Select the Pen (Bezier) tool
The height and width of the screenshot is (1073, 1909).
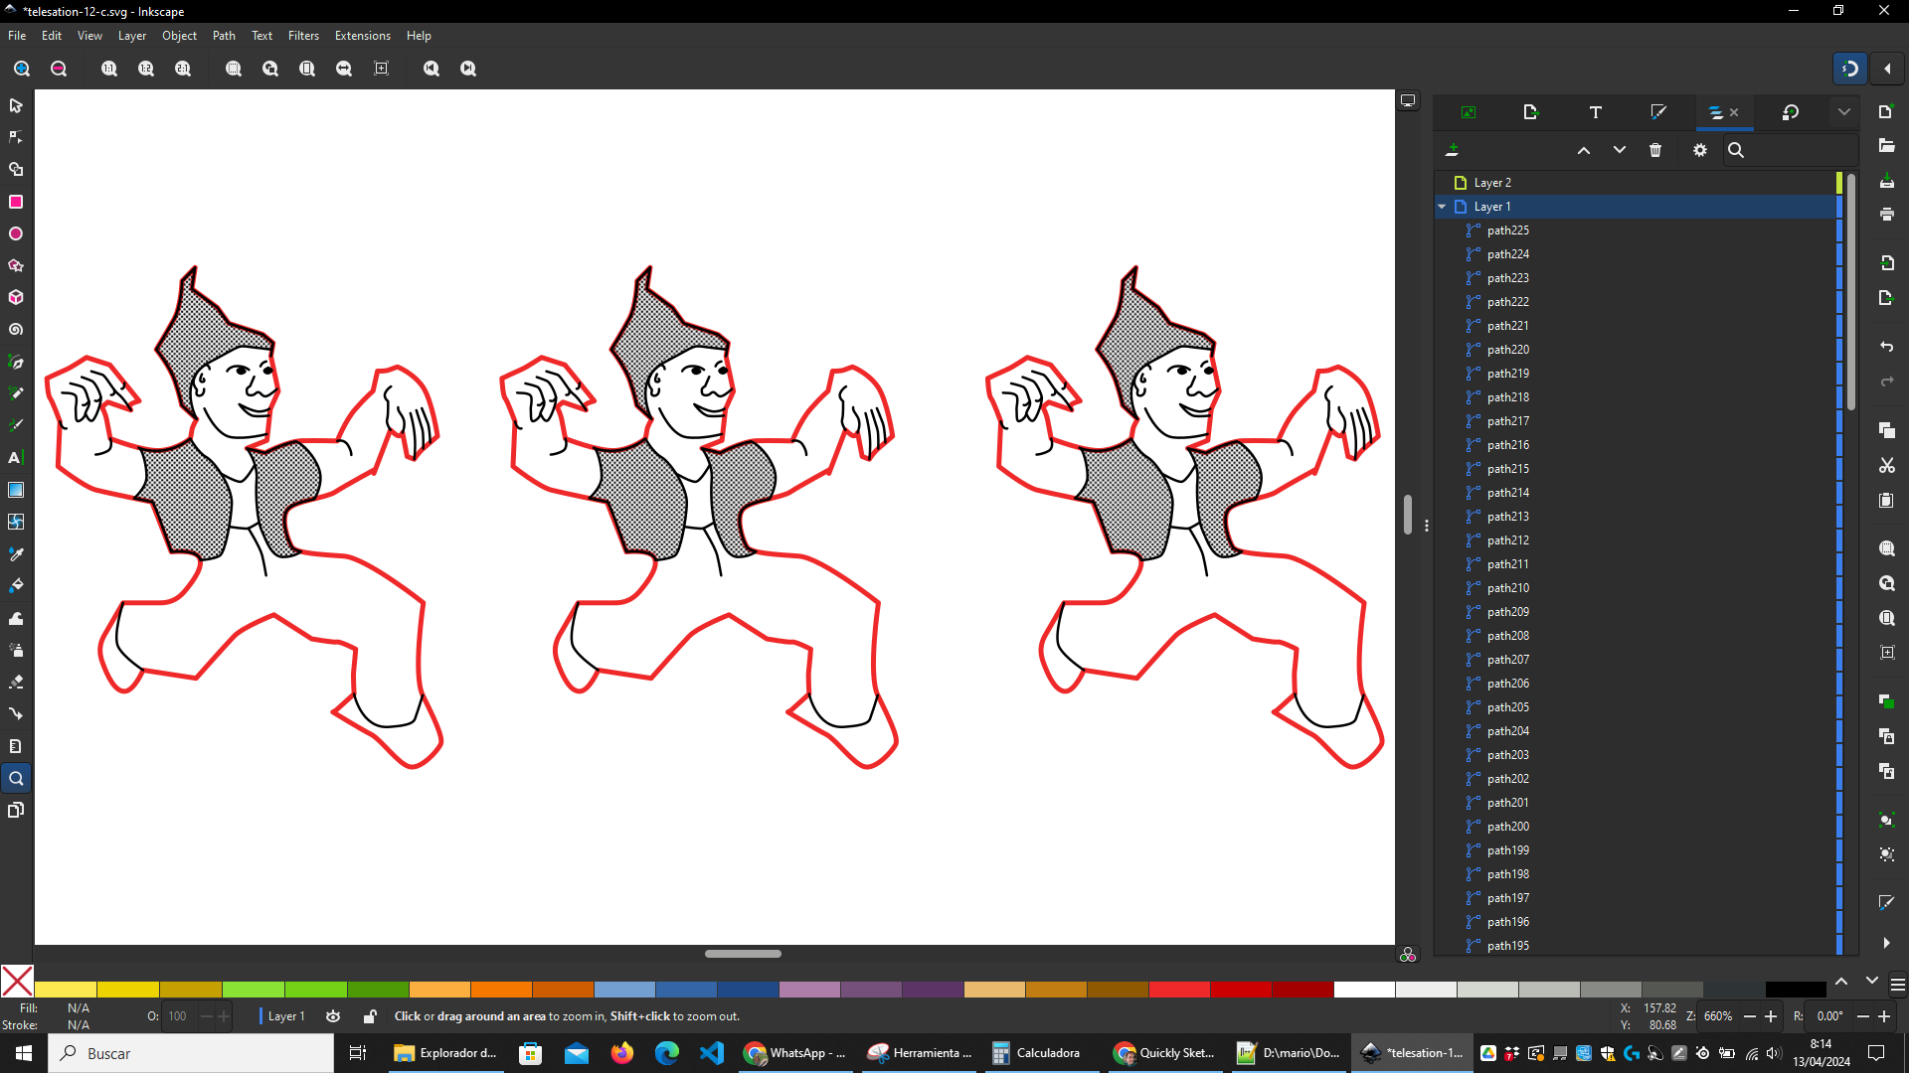[x=16, y=362]
